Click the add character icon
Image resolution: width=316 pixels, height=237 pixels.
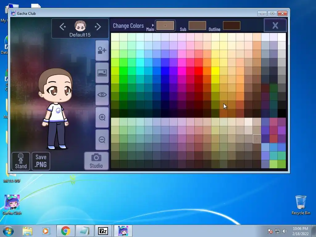point(102,50)
